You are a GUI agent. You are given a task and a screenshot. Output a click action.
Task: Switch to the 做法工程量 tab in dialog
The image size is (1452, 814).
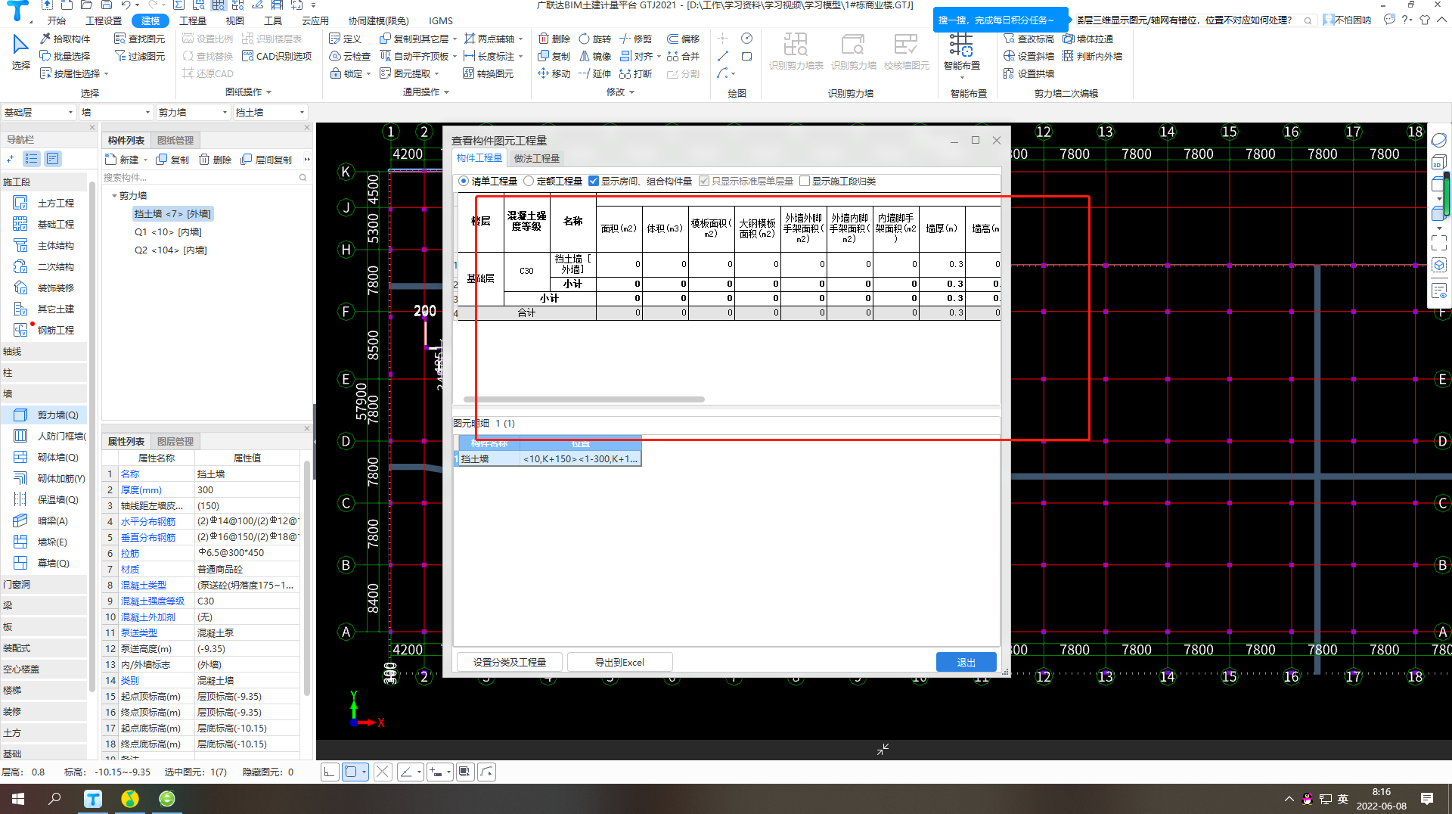(x=537, y=158)
